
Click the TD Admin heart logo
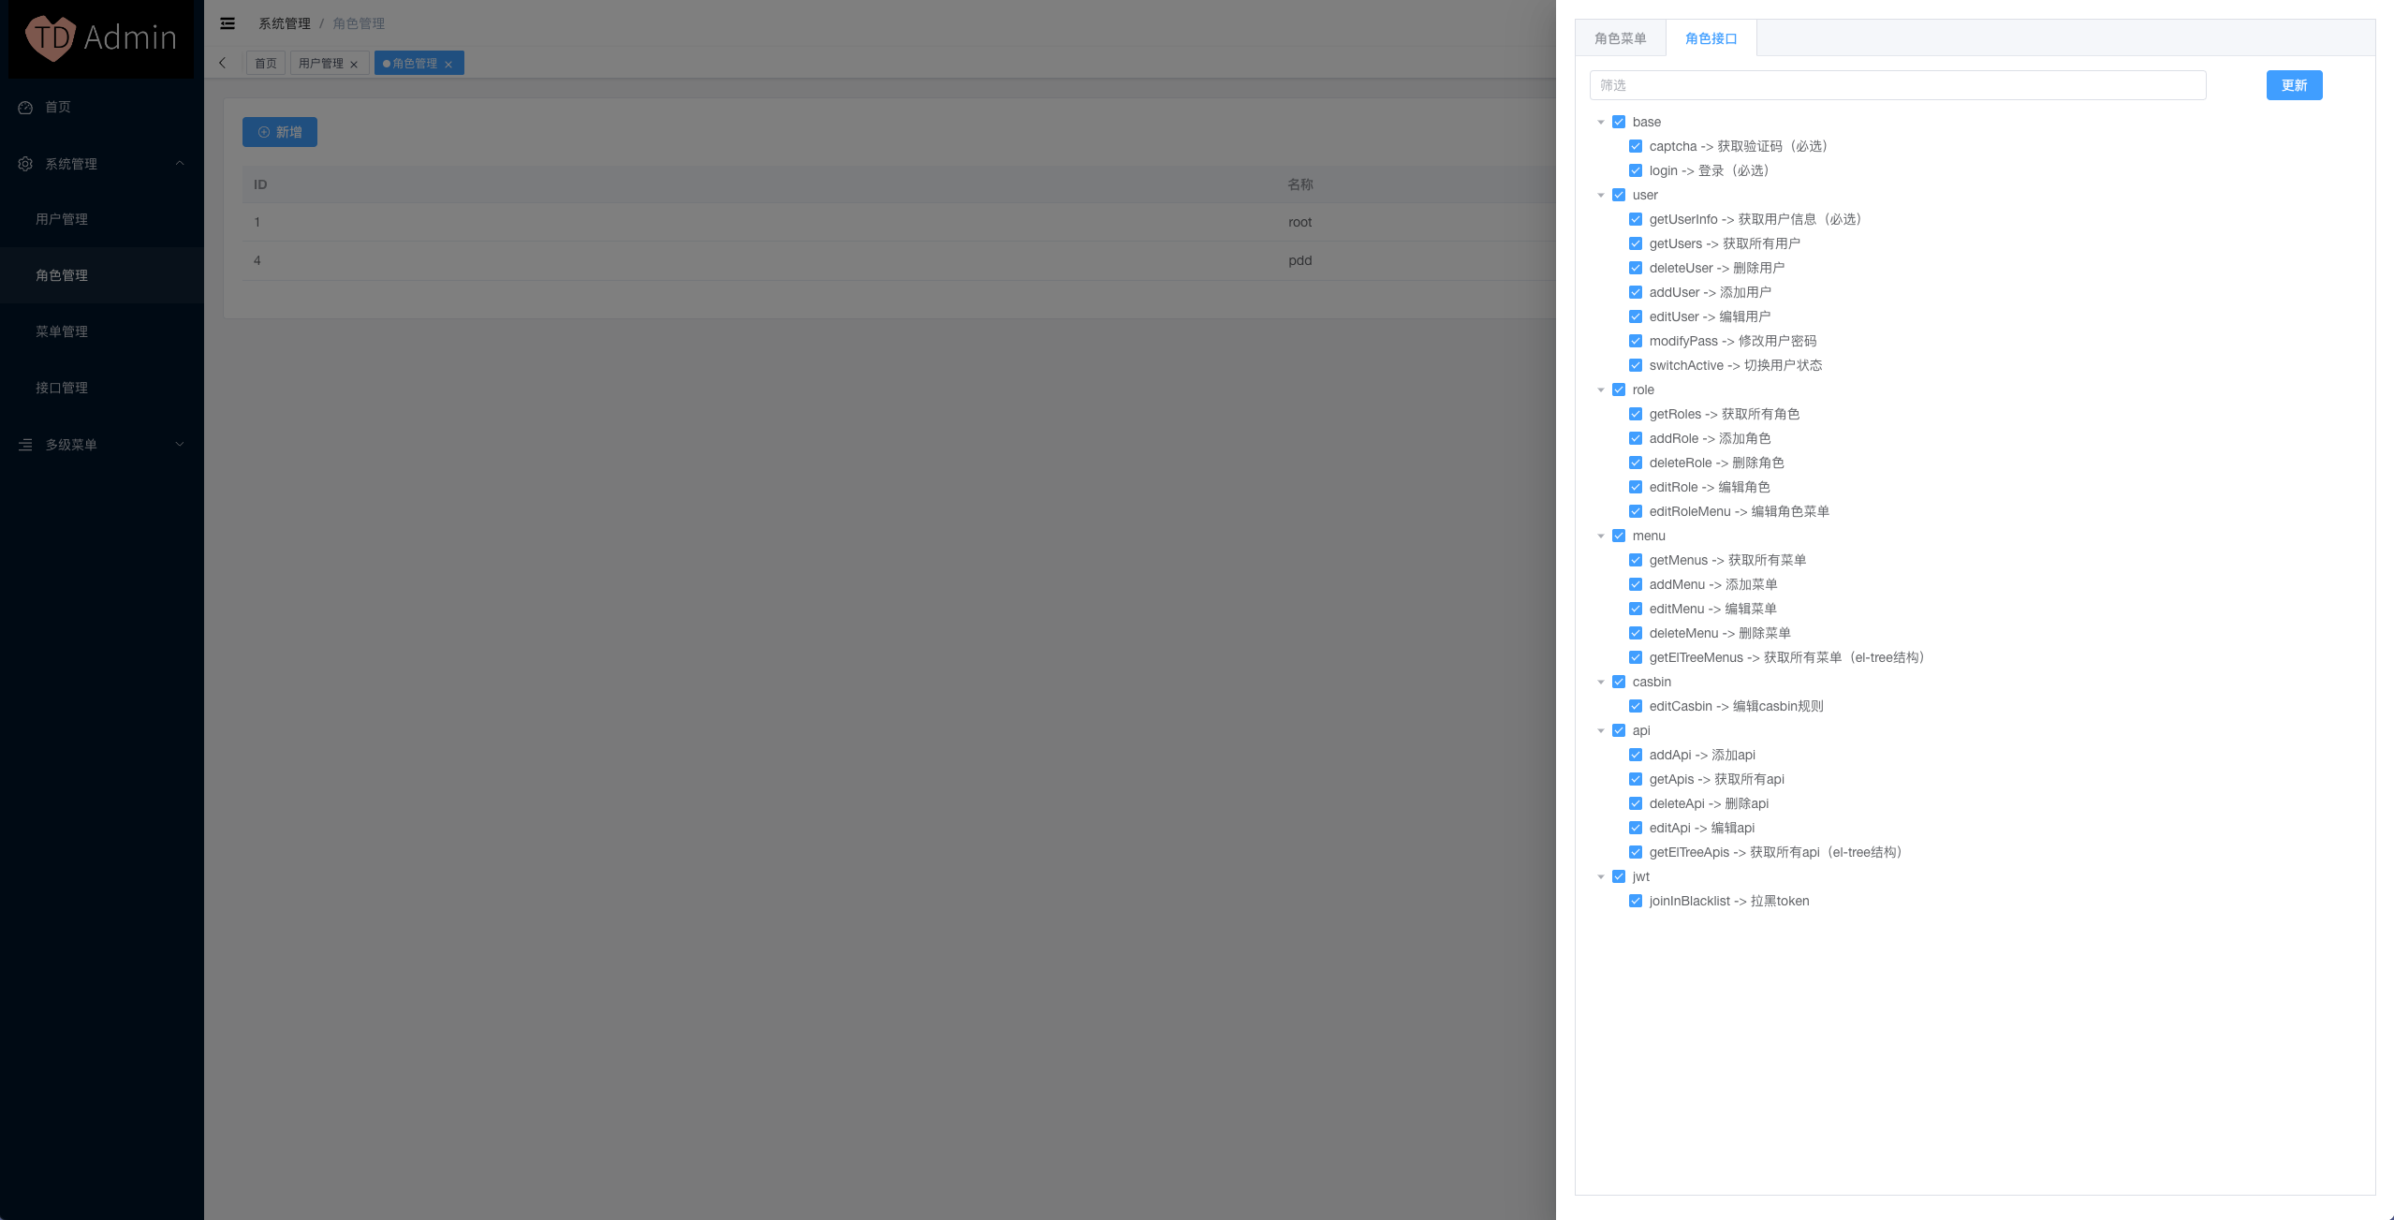pyautogui.click(x=51, y=37)
